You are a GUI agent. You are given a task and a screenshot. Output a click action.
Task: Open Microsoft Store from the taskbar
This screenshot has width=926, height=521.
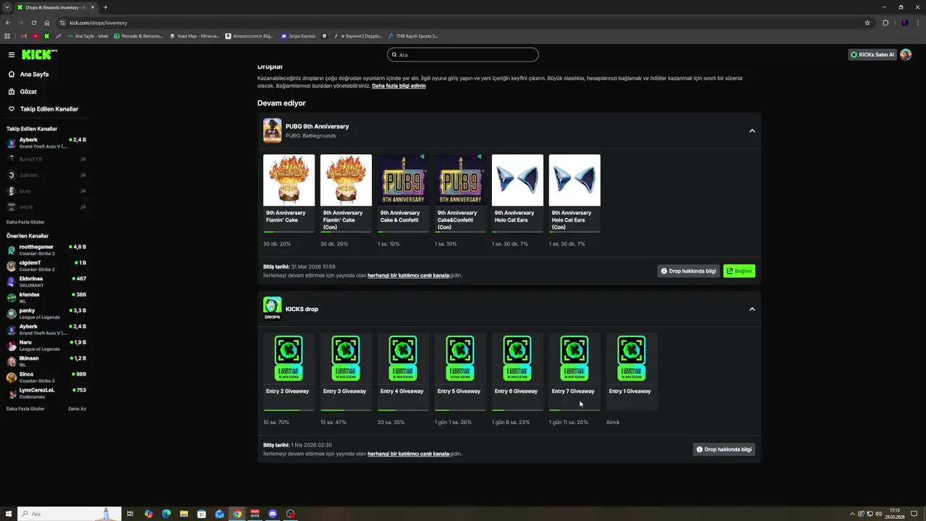click(x=202, y=514)
